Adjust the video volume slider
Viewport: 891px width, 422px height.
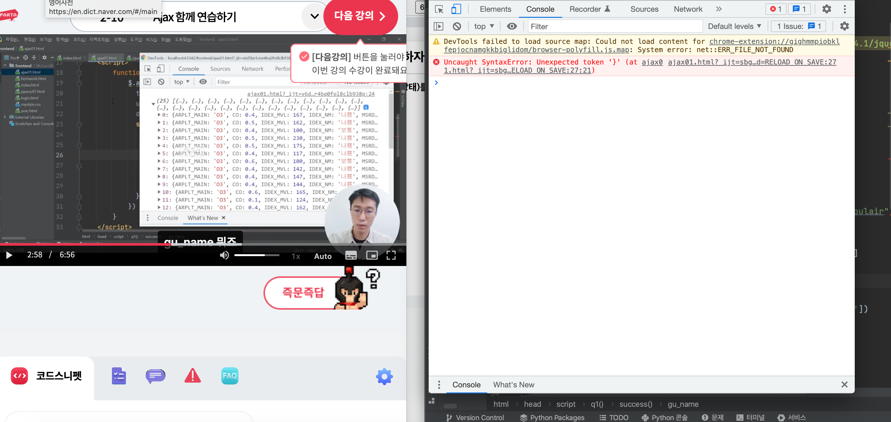coord(257,255)
